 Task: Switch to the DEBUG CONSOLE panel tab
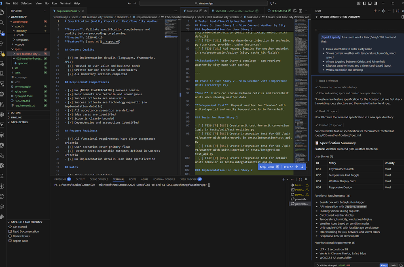pos(99,179)
